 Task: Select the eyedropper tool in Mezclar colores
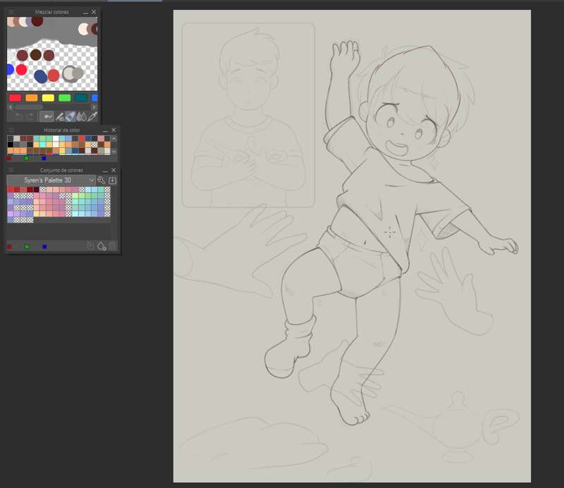(x=92, y=116)
